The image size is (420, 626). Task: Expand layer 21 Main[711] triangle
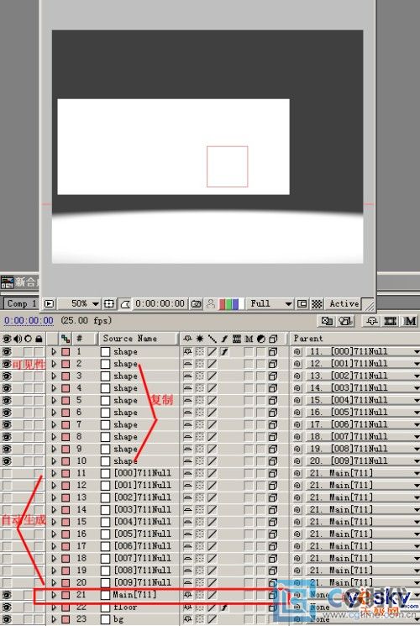coord(54,595)
